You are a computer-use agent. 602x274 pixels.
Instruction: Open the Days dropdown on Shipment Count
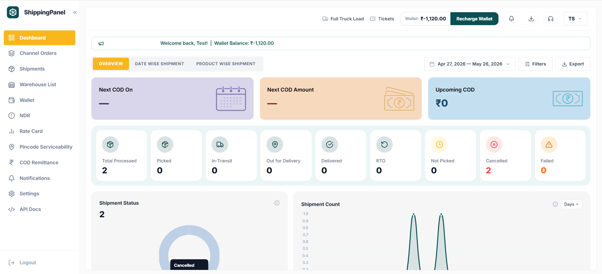tap(571, 204)
